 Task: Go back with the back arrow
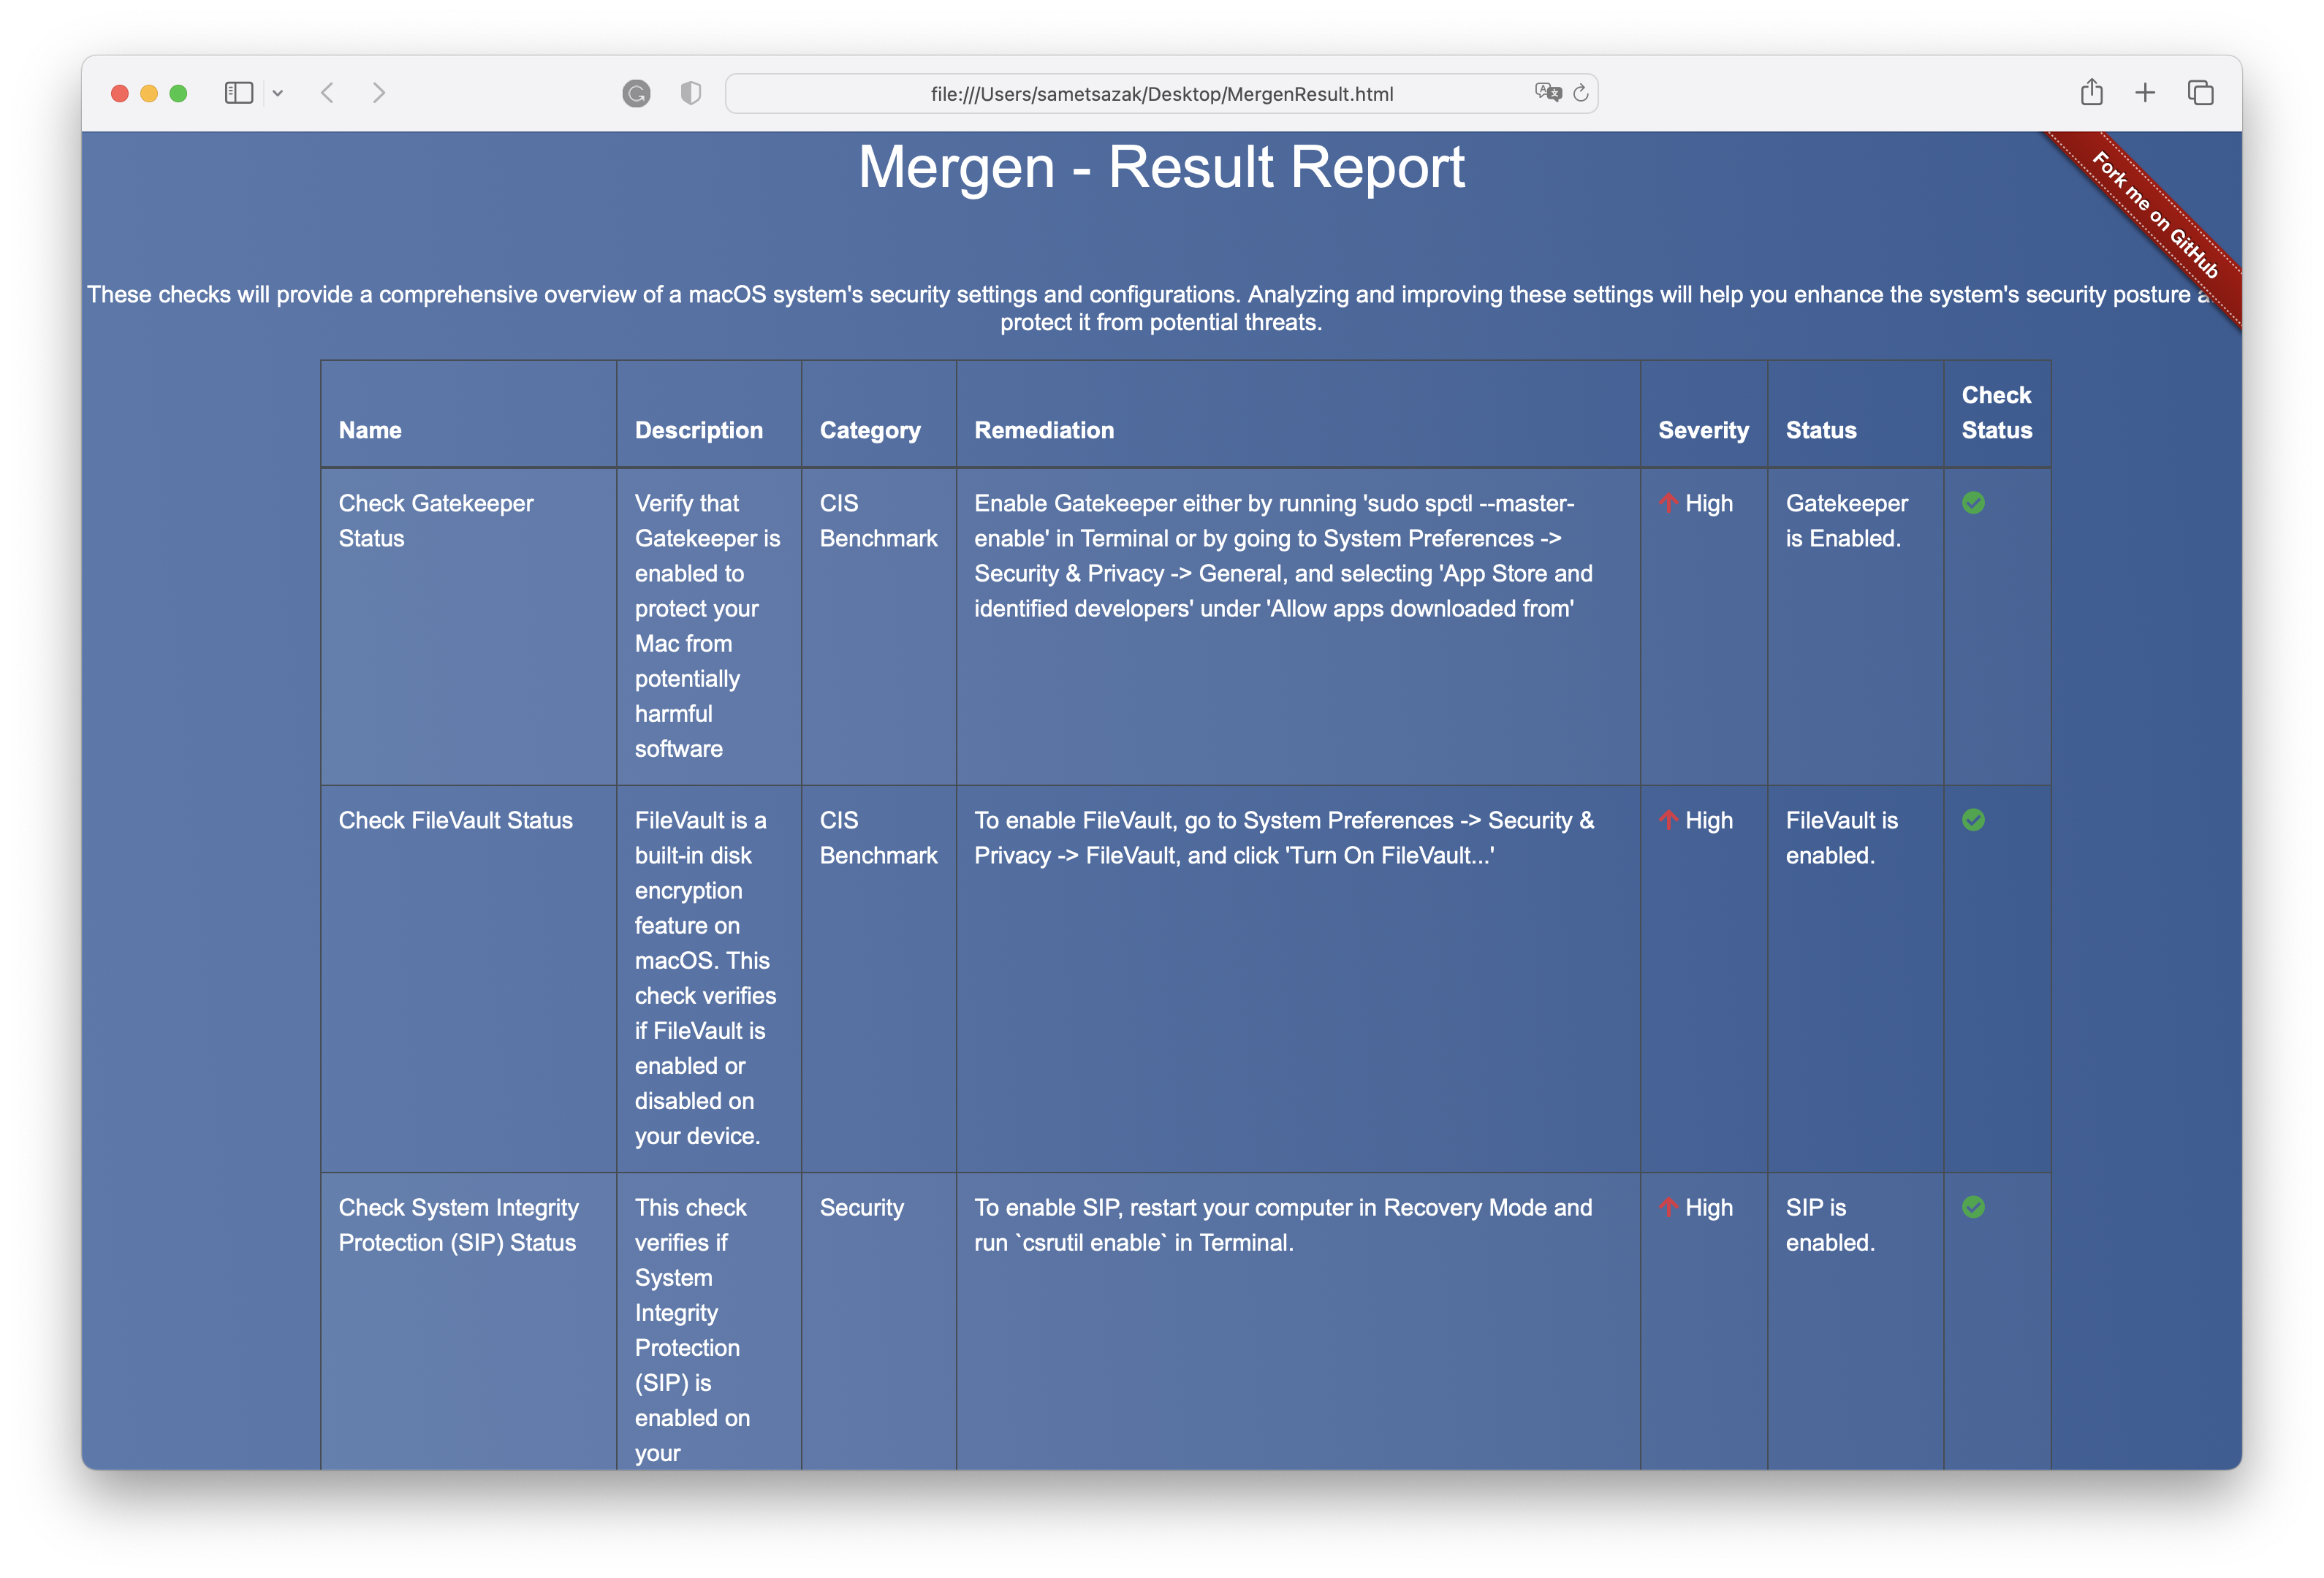coord(327,93)
